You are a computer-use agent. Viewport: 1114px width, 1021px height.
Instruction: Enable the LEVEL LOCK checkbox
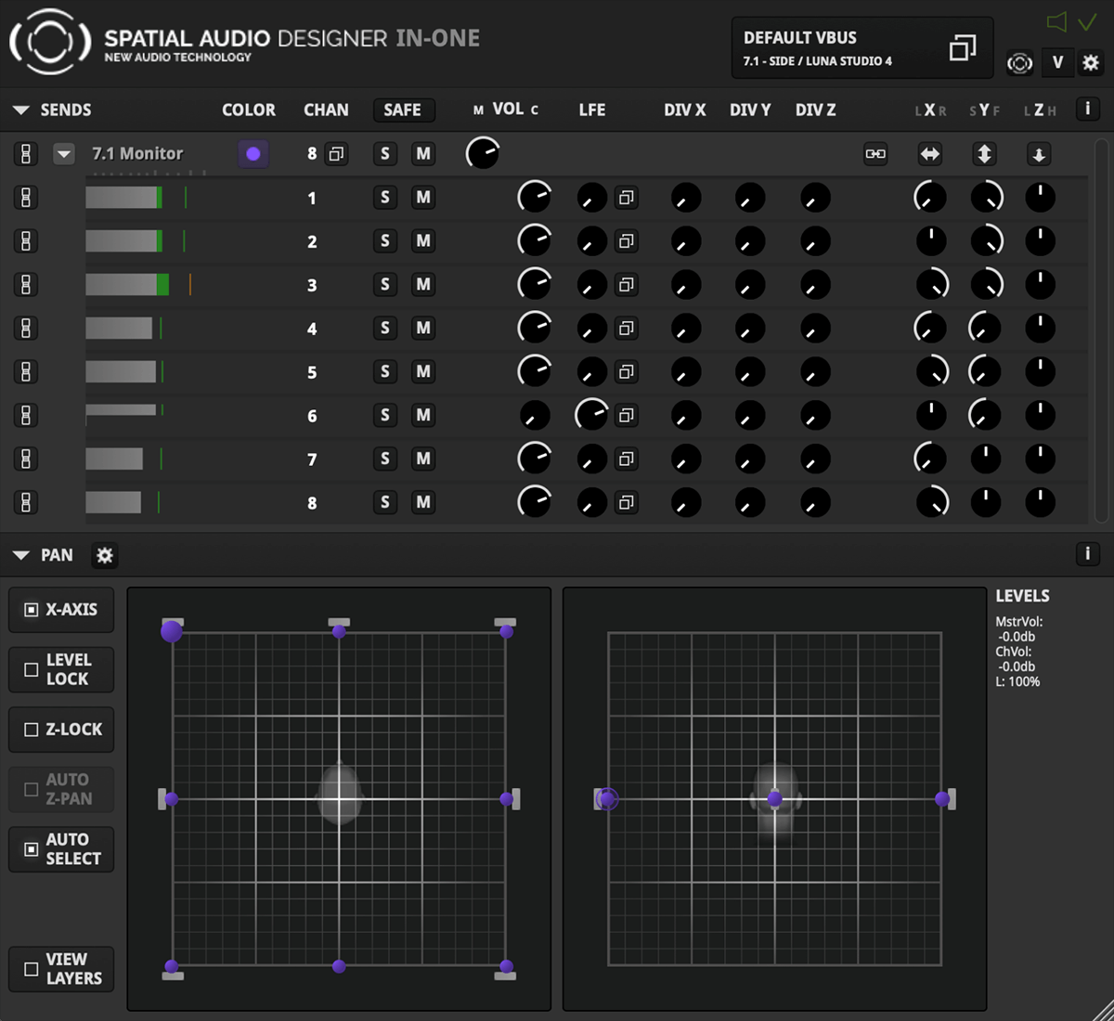[x=32, y=669]
